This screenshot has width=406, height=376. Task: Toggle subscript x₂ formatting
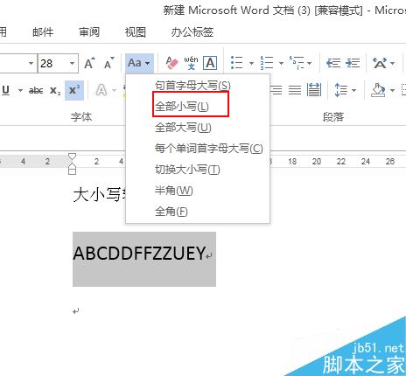coord(55,91)
